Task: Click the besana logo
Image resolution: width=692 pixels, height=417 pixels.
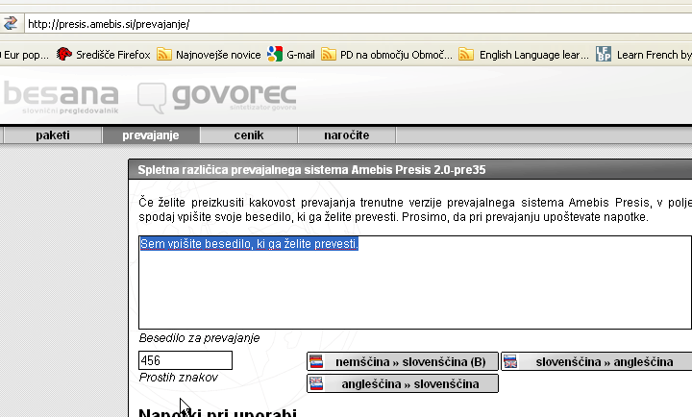Action: (x=62, y=97)
